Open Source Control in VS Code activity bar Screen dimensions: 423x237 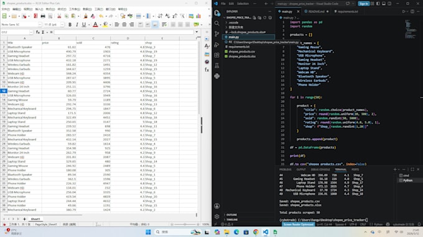click(217, 34)
